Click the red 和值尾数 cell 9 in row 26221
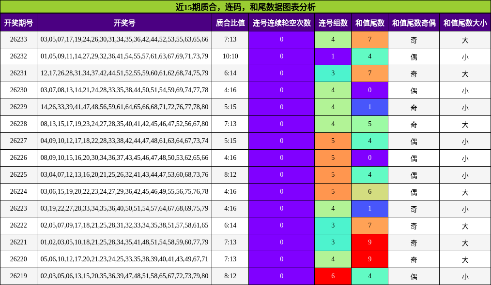Image resolution: width=491 pixels, height=285 pixels. click(369, 242)
